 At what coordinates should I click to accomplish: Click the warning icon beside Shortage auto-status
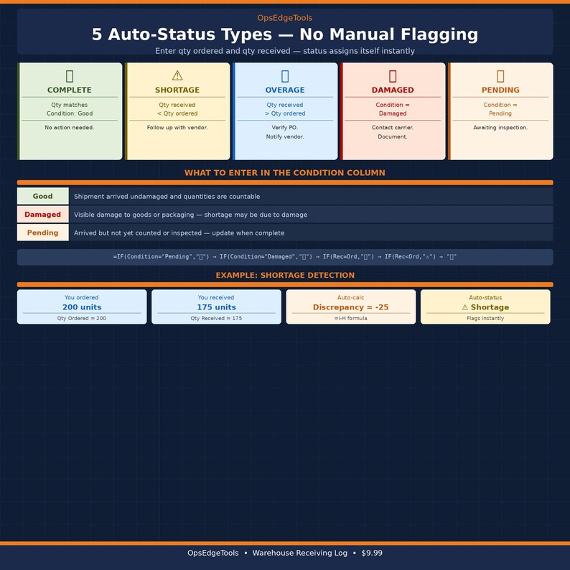click(464, 307)
